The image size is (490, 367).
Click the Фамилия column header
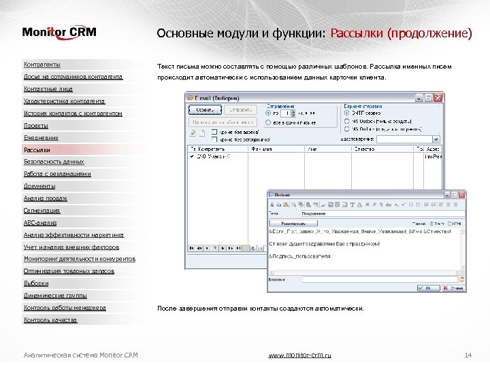pyautogui.click(x=276, y=149)
